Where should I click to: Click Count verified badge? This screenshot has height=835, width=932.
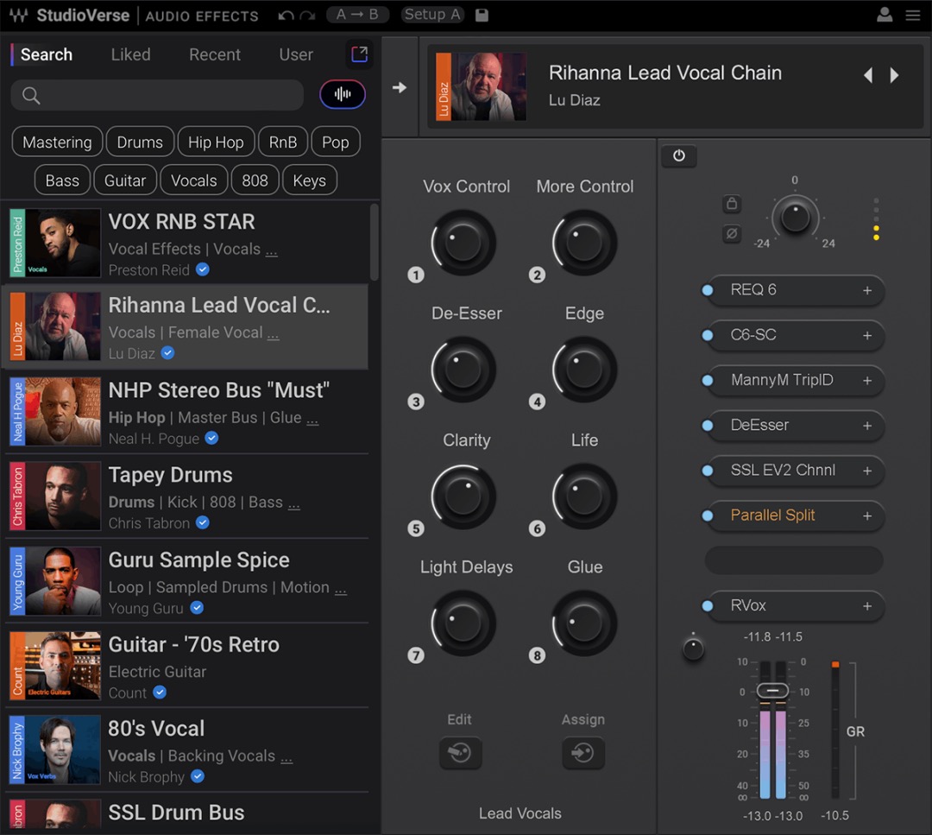pos(160,693)
